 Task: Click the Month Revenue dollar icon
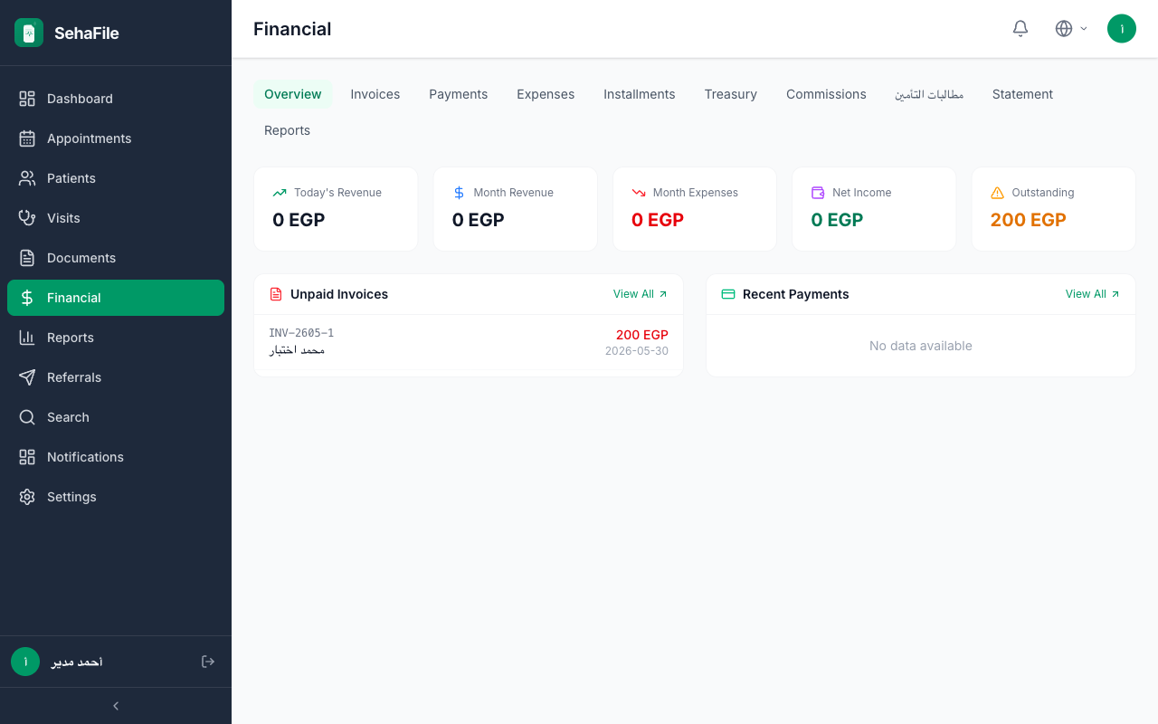[x=459, y=193]
